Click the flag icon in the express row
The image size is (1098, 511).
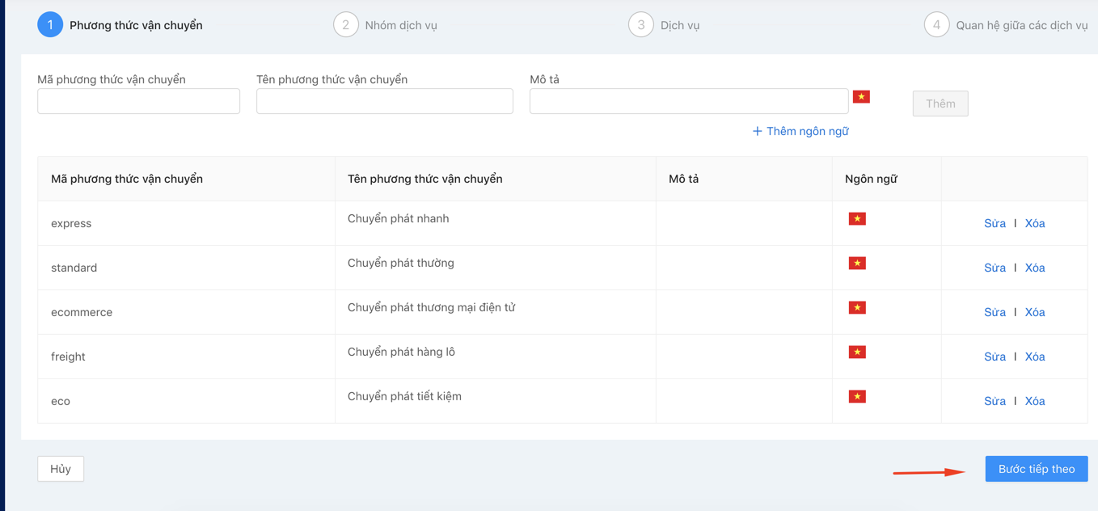(857, 219)
